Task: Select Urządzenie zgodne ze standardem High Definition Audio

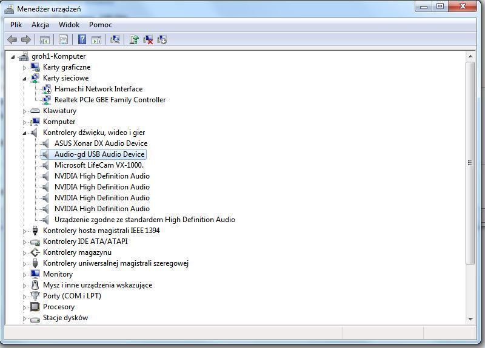Action: click(145, 220)
